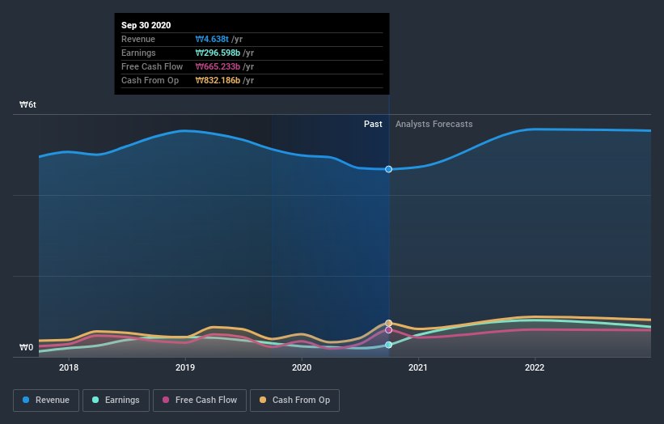The width and height of the screenshot is (664, 424).
Task: Toggle the Cash From Op legend button
Action: [294, 401]
